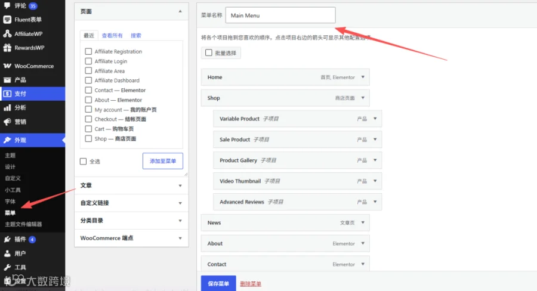Open Themes (主题) submenu item
Image resolution: width=537 pixels, height=291 pixels.
10,156
